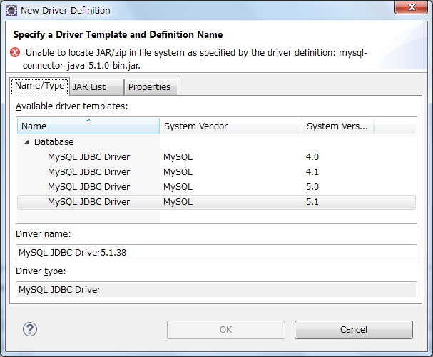
Task: Click the read-only Driver type field
Action: (216, 290)
